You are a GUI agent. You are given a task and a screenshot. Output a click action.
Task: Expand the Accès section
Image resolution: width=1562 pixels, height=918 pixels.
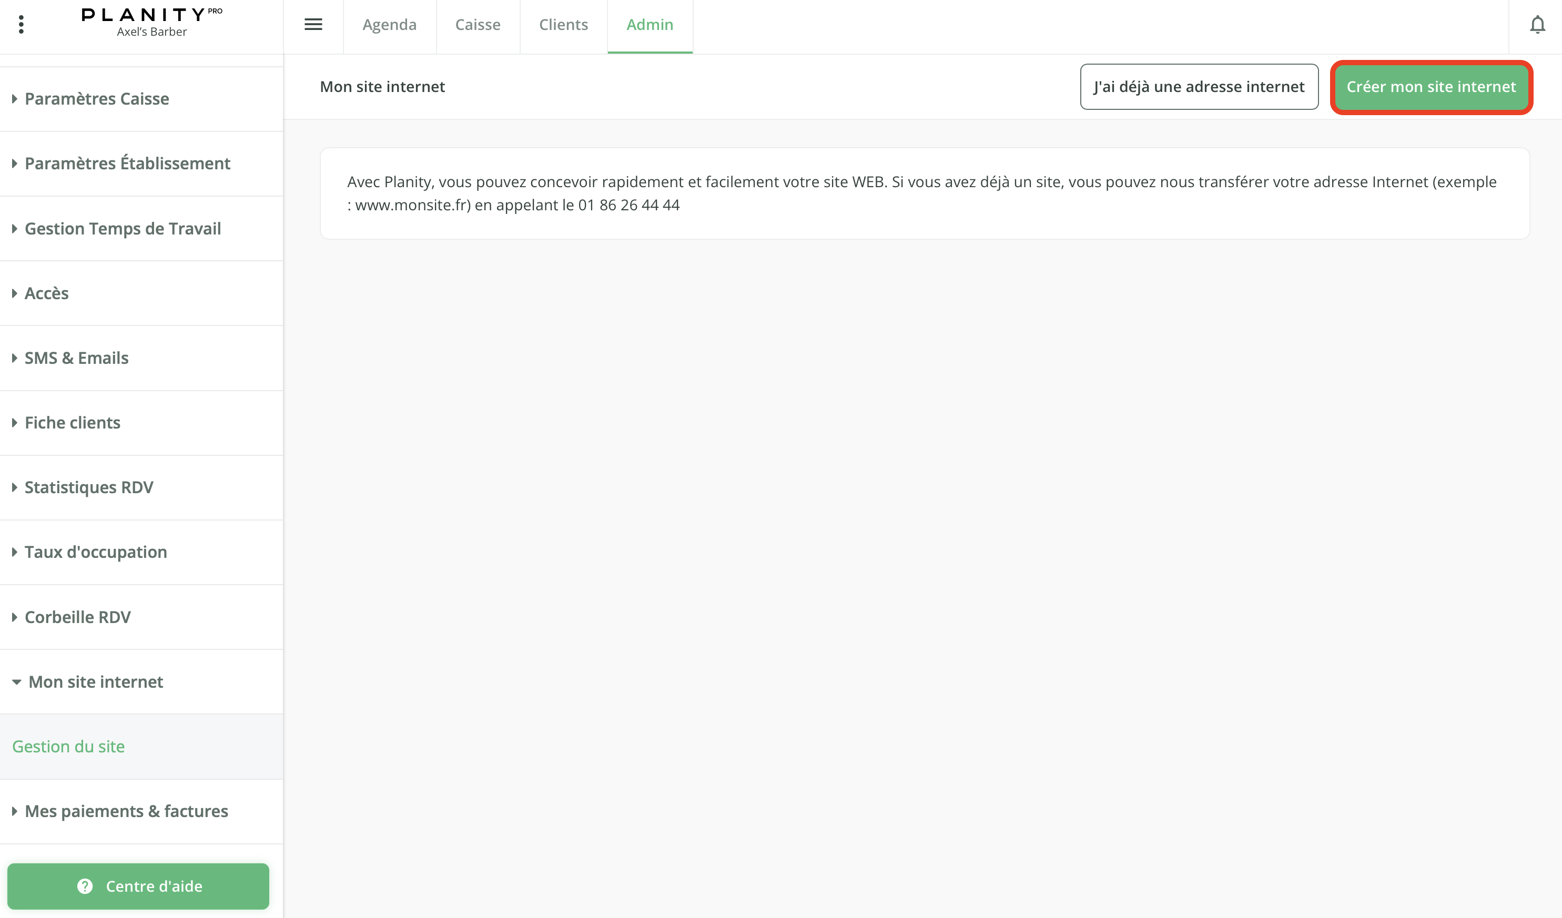click(x=46, y=293)
